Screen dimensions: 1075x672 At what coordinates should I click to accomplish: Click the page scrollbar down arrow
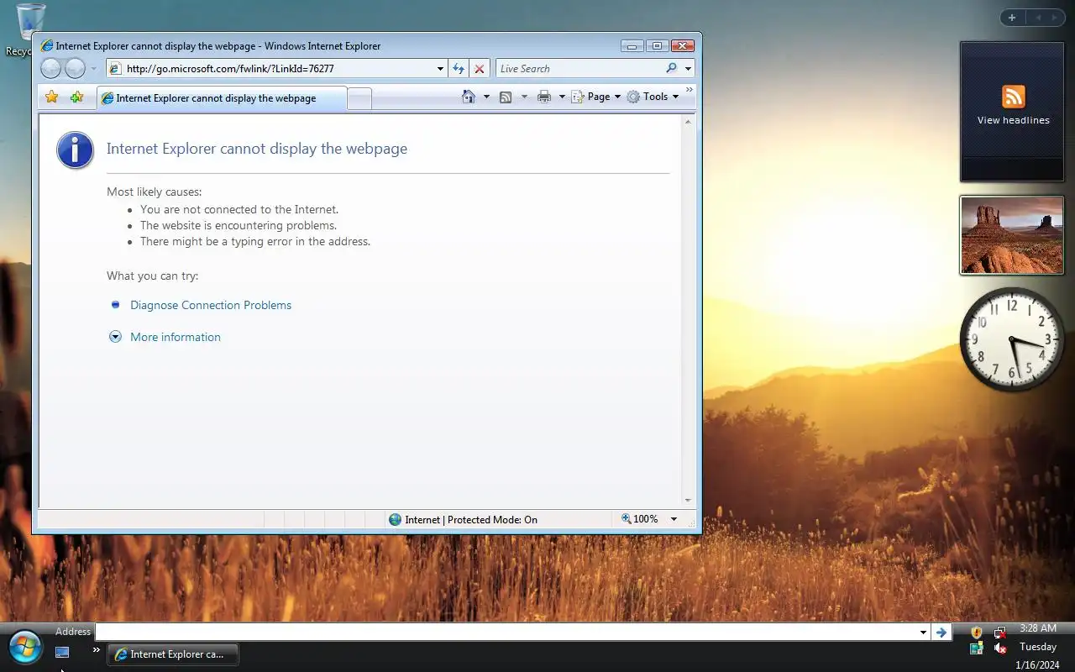click(x=689, y=500)
